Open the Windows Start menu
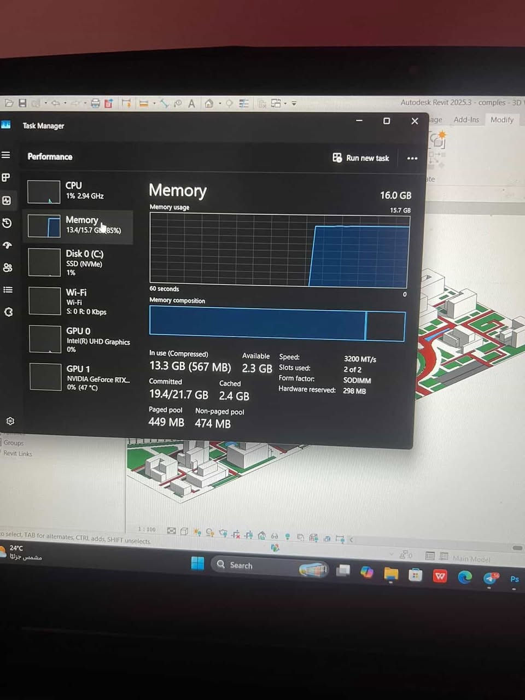The image size is (525, 700). point(197,563)
